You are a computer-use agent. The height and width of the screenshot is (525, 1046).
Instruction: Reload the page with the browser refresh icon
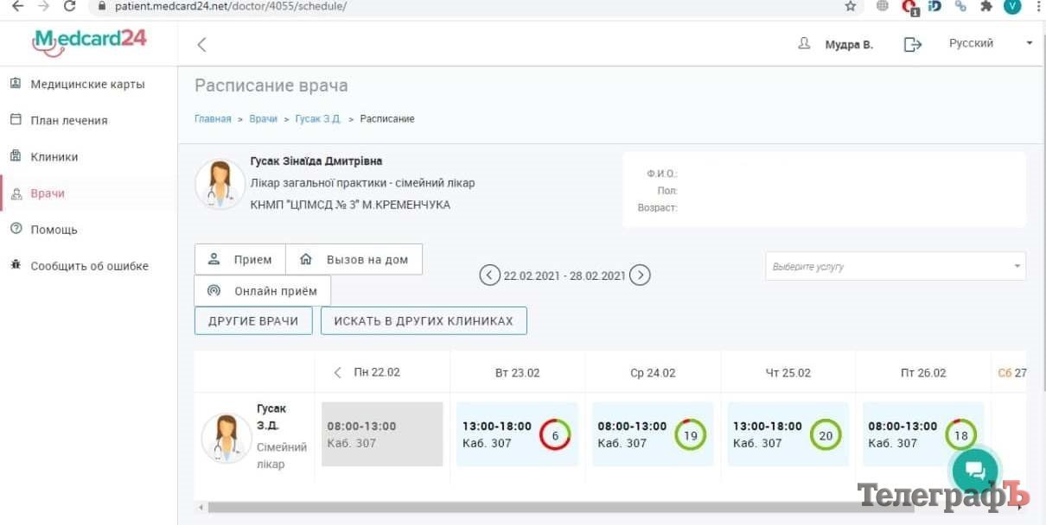[68, 6]
